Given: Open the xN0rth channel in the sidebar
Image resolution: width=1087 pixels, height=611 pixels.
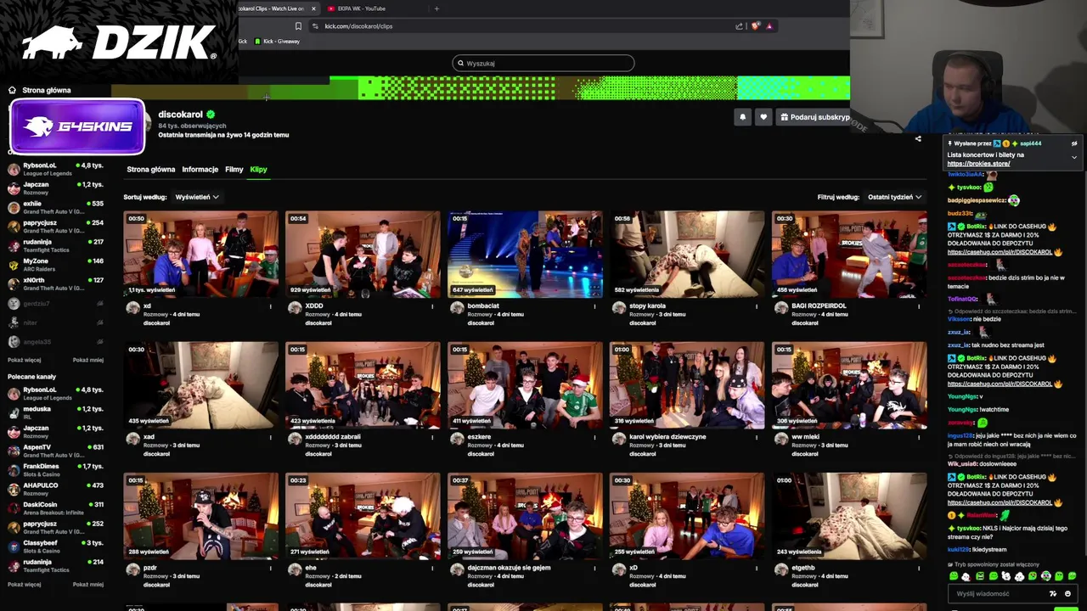Looking at the screenshot, I should pyautogui.click(x=55, y=283).
